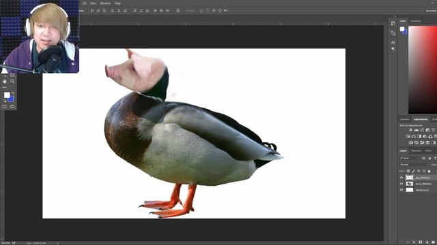The image size is (437, 245).
Task: Select the duck_PNG layer thumbnail
Action: [410, 184]
